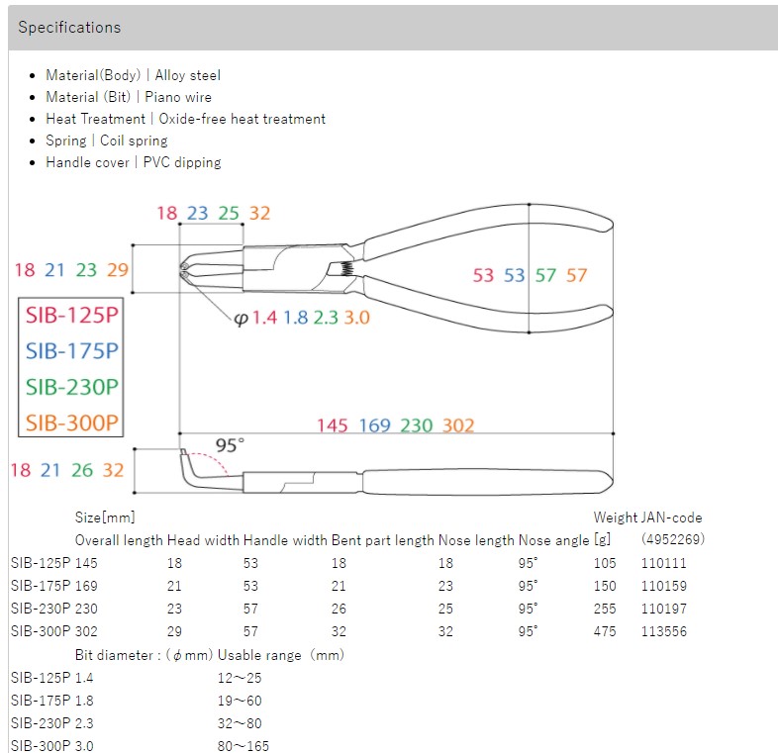
Task: Click the 'Spring | Coil spring' bullet
Action: point(107,141)
